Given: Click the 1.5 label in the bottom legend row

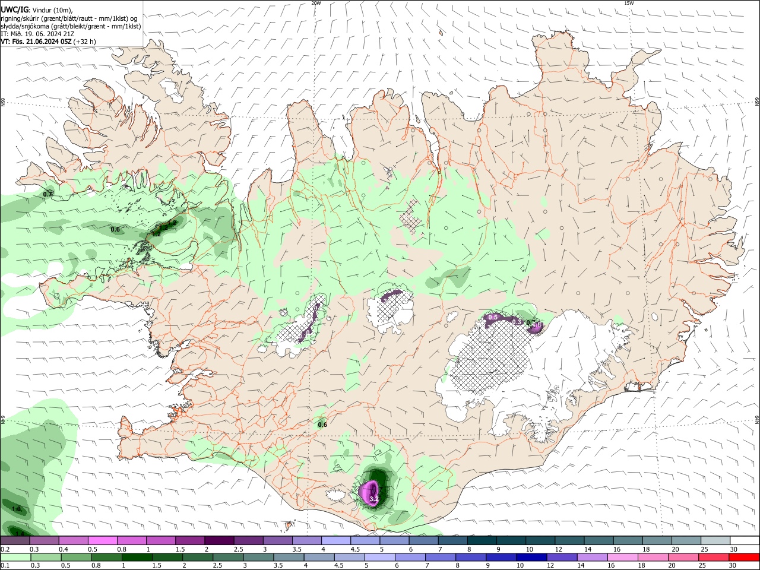Looking at the screenshot, I should [x=157, y=565].
